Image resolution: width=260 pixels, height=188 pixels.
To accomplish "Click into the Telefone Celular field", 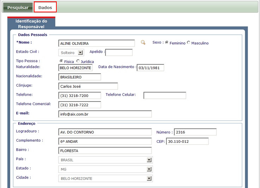I will [x=165, y=96].
